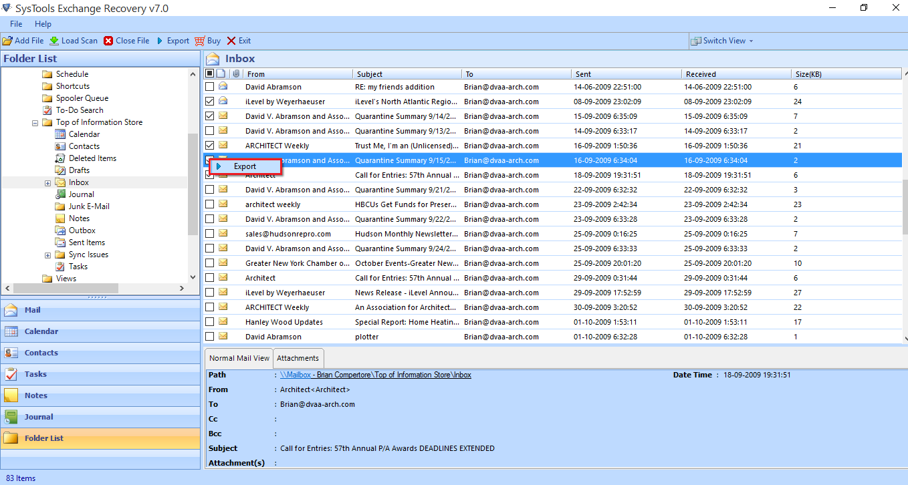The width and height of the screenshot is (908, 485).
Task: Open the Journal navigation pane
Action: point(100,417)
